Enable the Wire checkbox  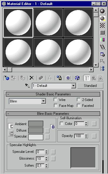coord(55,100)
